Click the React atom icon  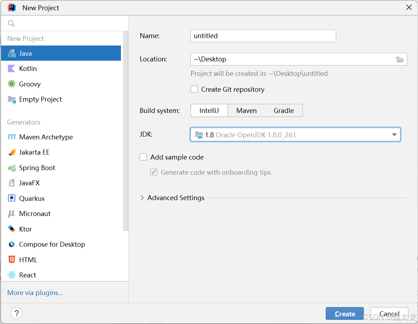pos(11,275)
